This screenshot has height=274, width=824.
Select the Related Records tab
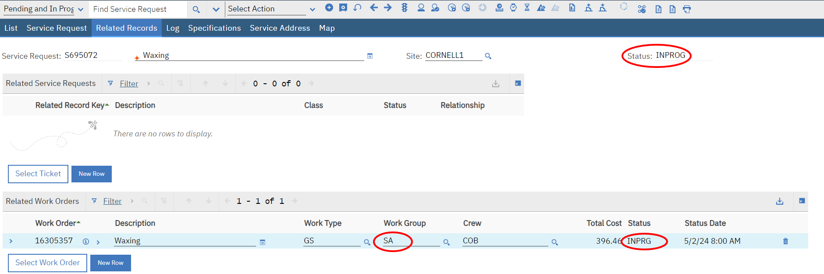click(127, 28)
